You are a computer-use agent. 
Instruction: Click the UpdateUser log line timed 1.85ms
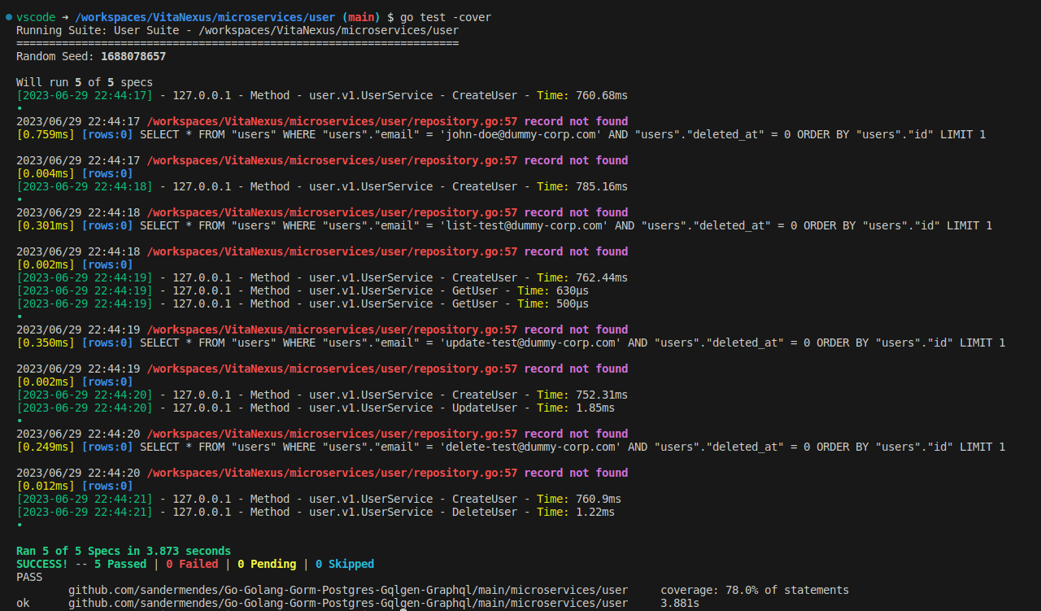[316, 408]
